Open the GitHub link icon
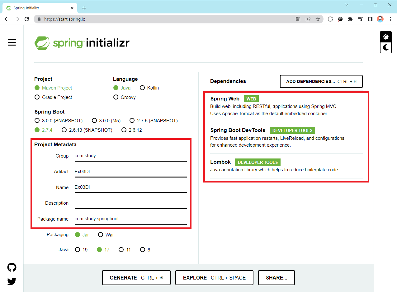397x292 pixels. tap(12, 267)
